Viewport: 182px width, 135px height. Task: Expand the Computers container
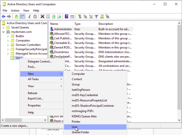[x=8, y=41]
